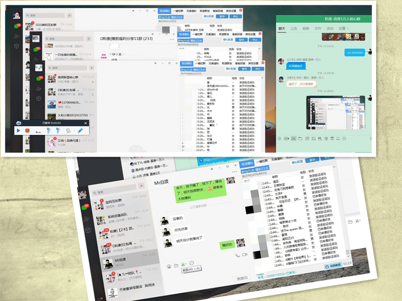
Task: Open the folder icon in QQ chat toolbar
Action: tap(300, 138)
